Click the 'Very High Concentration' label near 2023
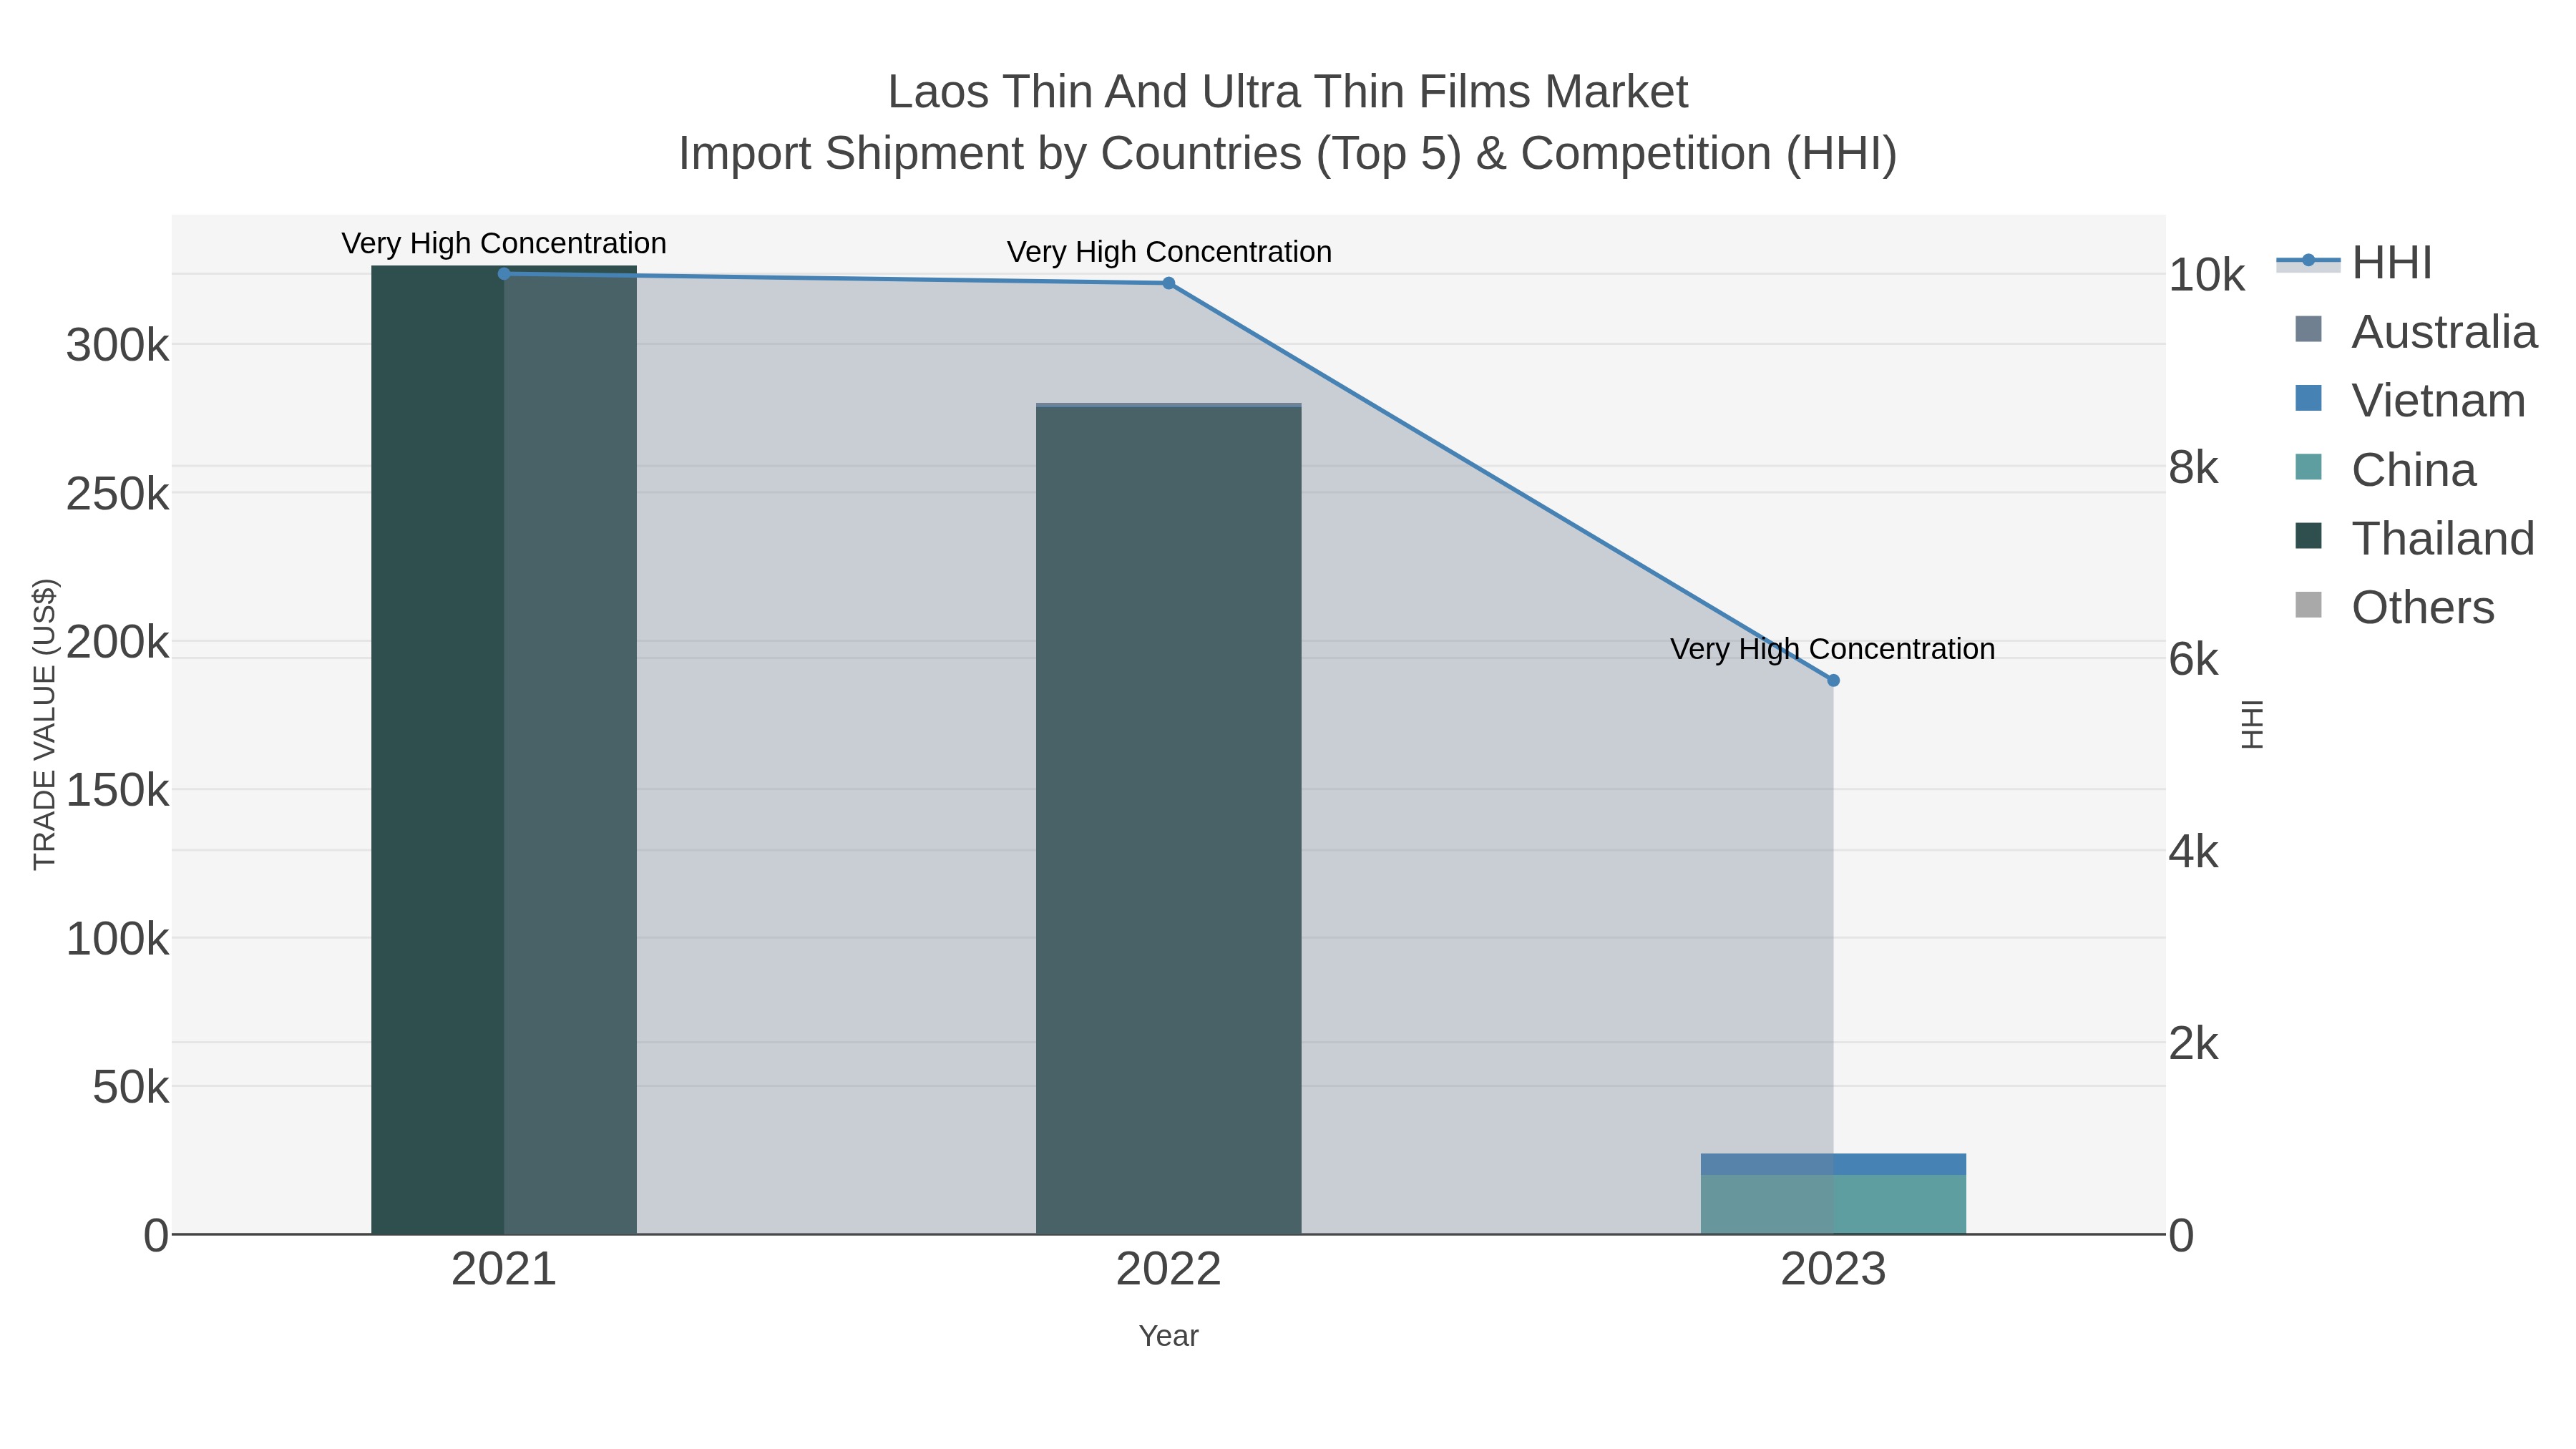Image resolution: width=2576 pixels, height=1449 pixels. click(x=1833, y=649)
